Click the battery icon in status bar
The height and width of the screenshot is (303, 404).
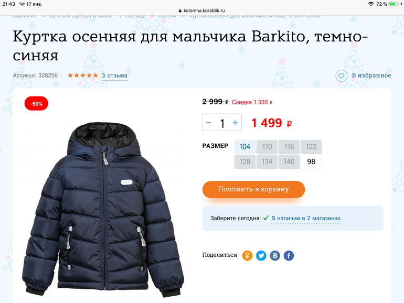(394, 4)
